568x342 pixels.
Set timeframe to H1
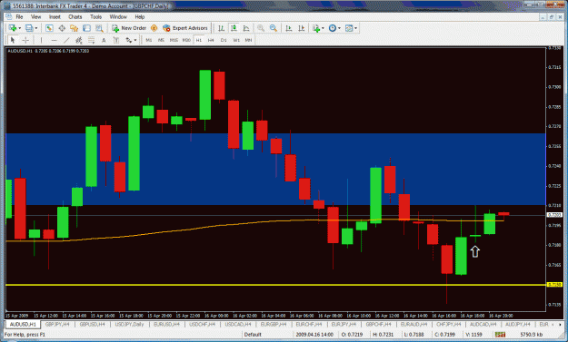pyautogui.click(x=199, y=40)
